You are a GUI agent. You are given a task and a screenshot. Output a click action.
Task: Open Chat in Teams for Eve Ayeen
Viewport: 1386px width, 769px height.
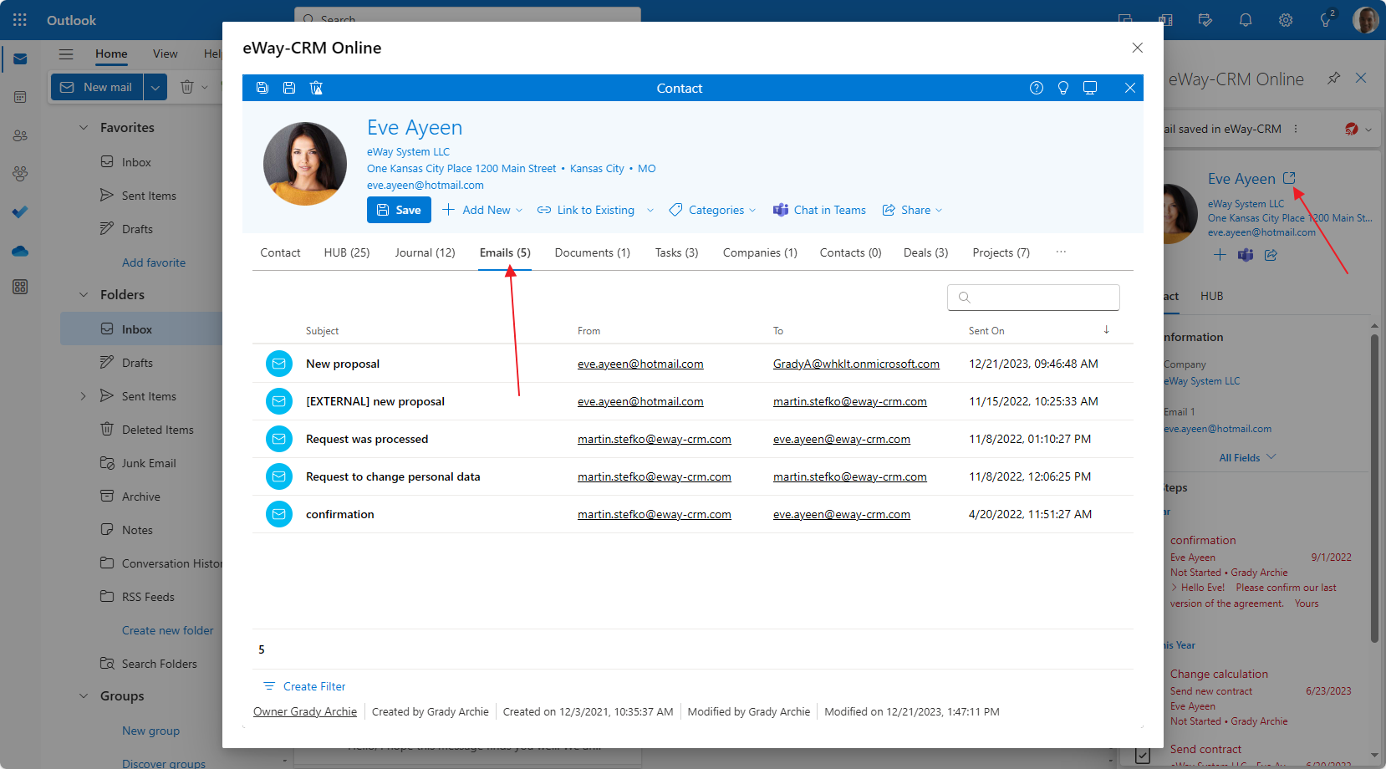pos(819,210)
